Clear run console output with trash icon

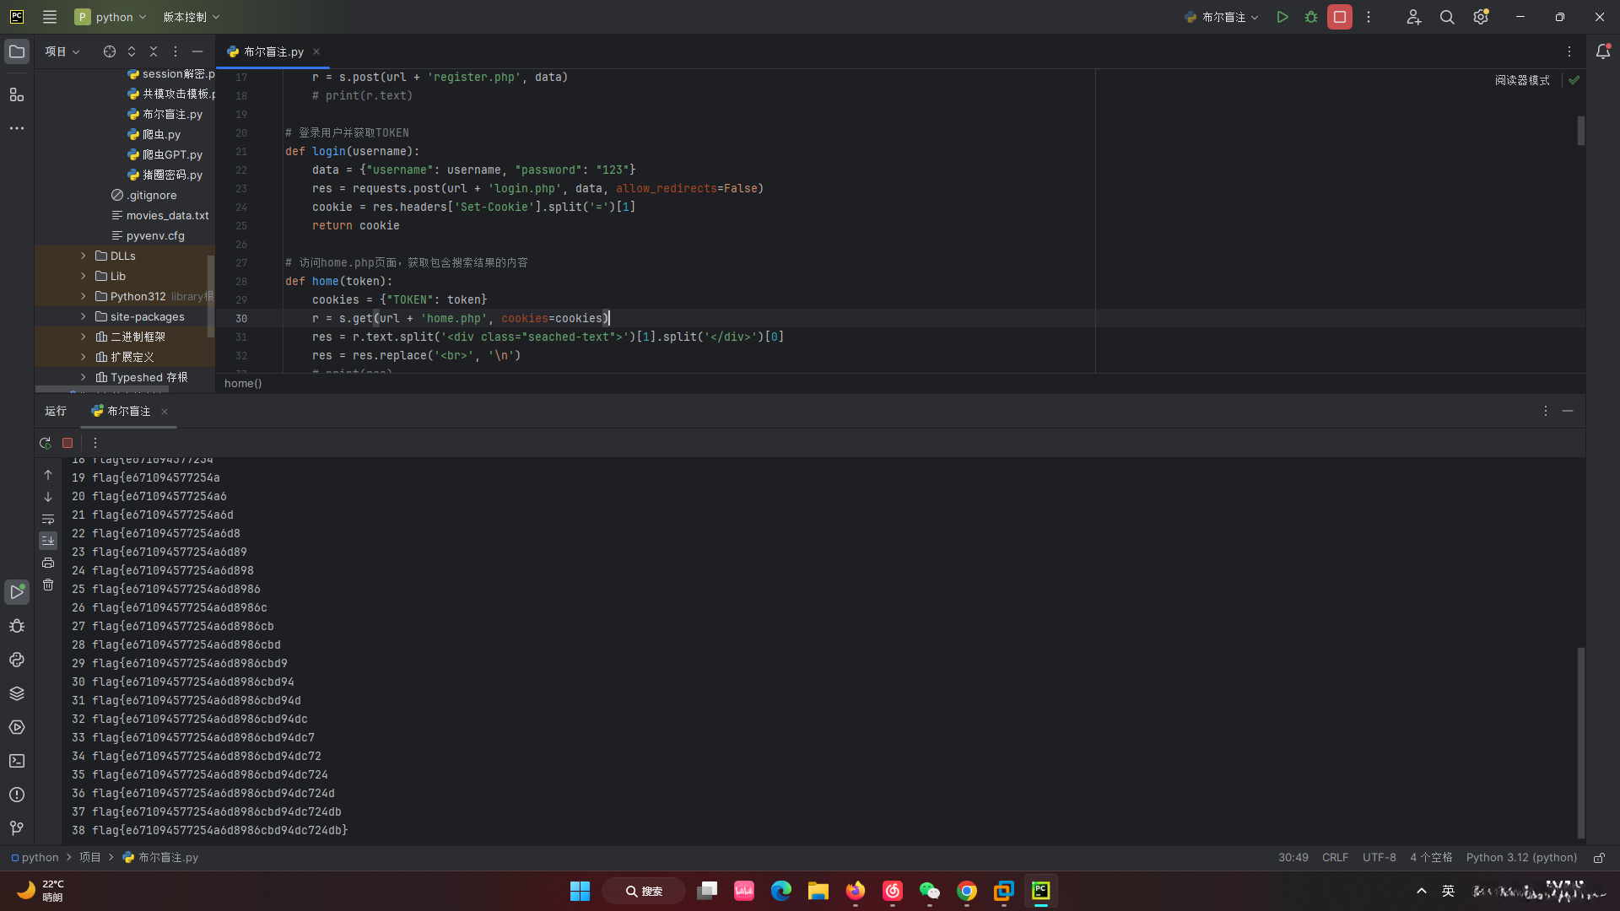(48, 585)
